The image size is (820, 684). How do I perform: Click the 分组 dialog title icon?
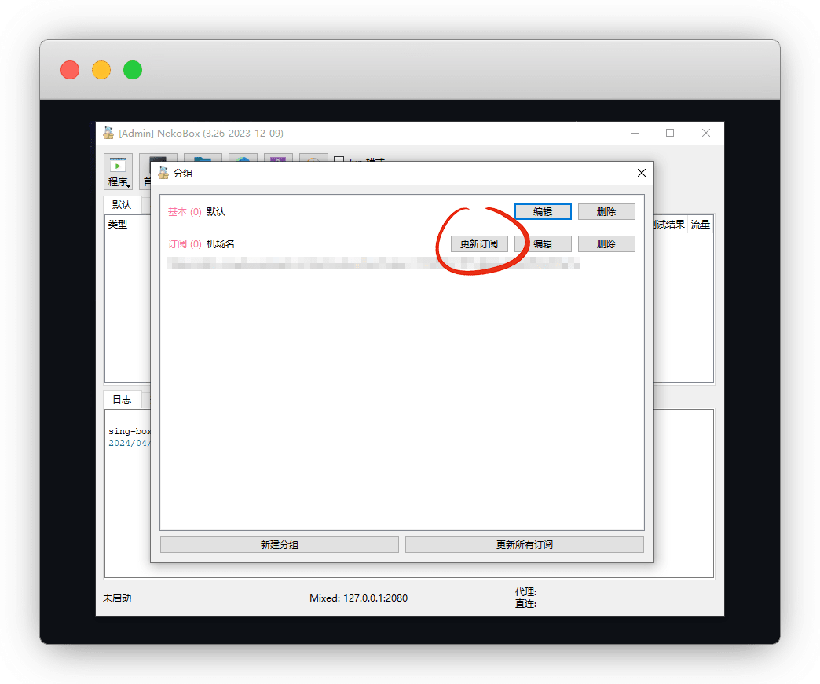(163, 173)
